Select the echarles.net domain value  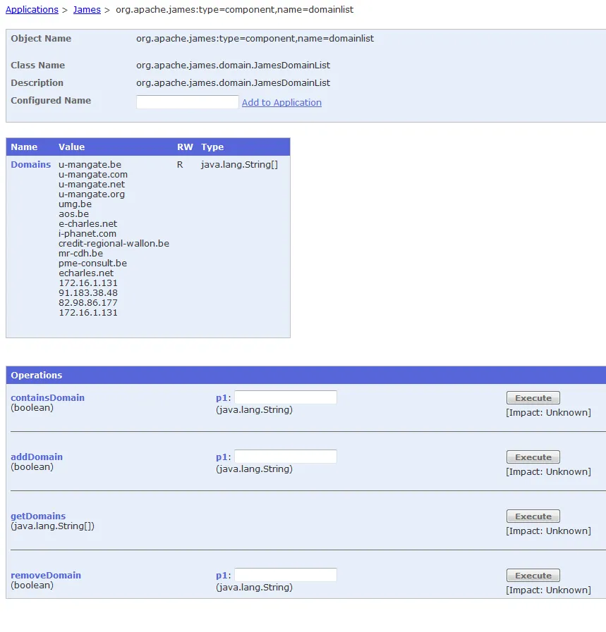(x=86, y=273)
